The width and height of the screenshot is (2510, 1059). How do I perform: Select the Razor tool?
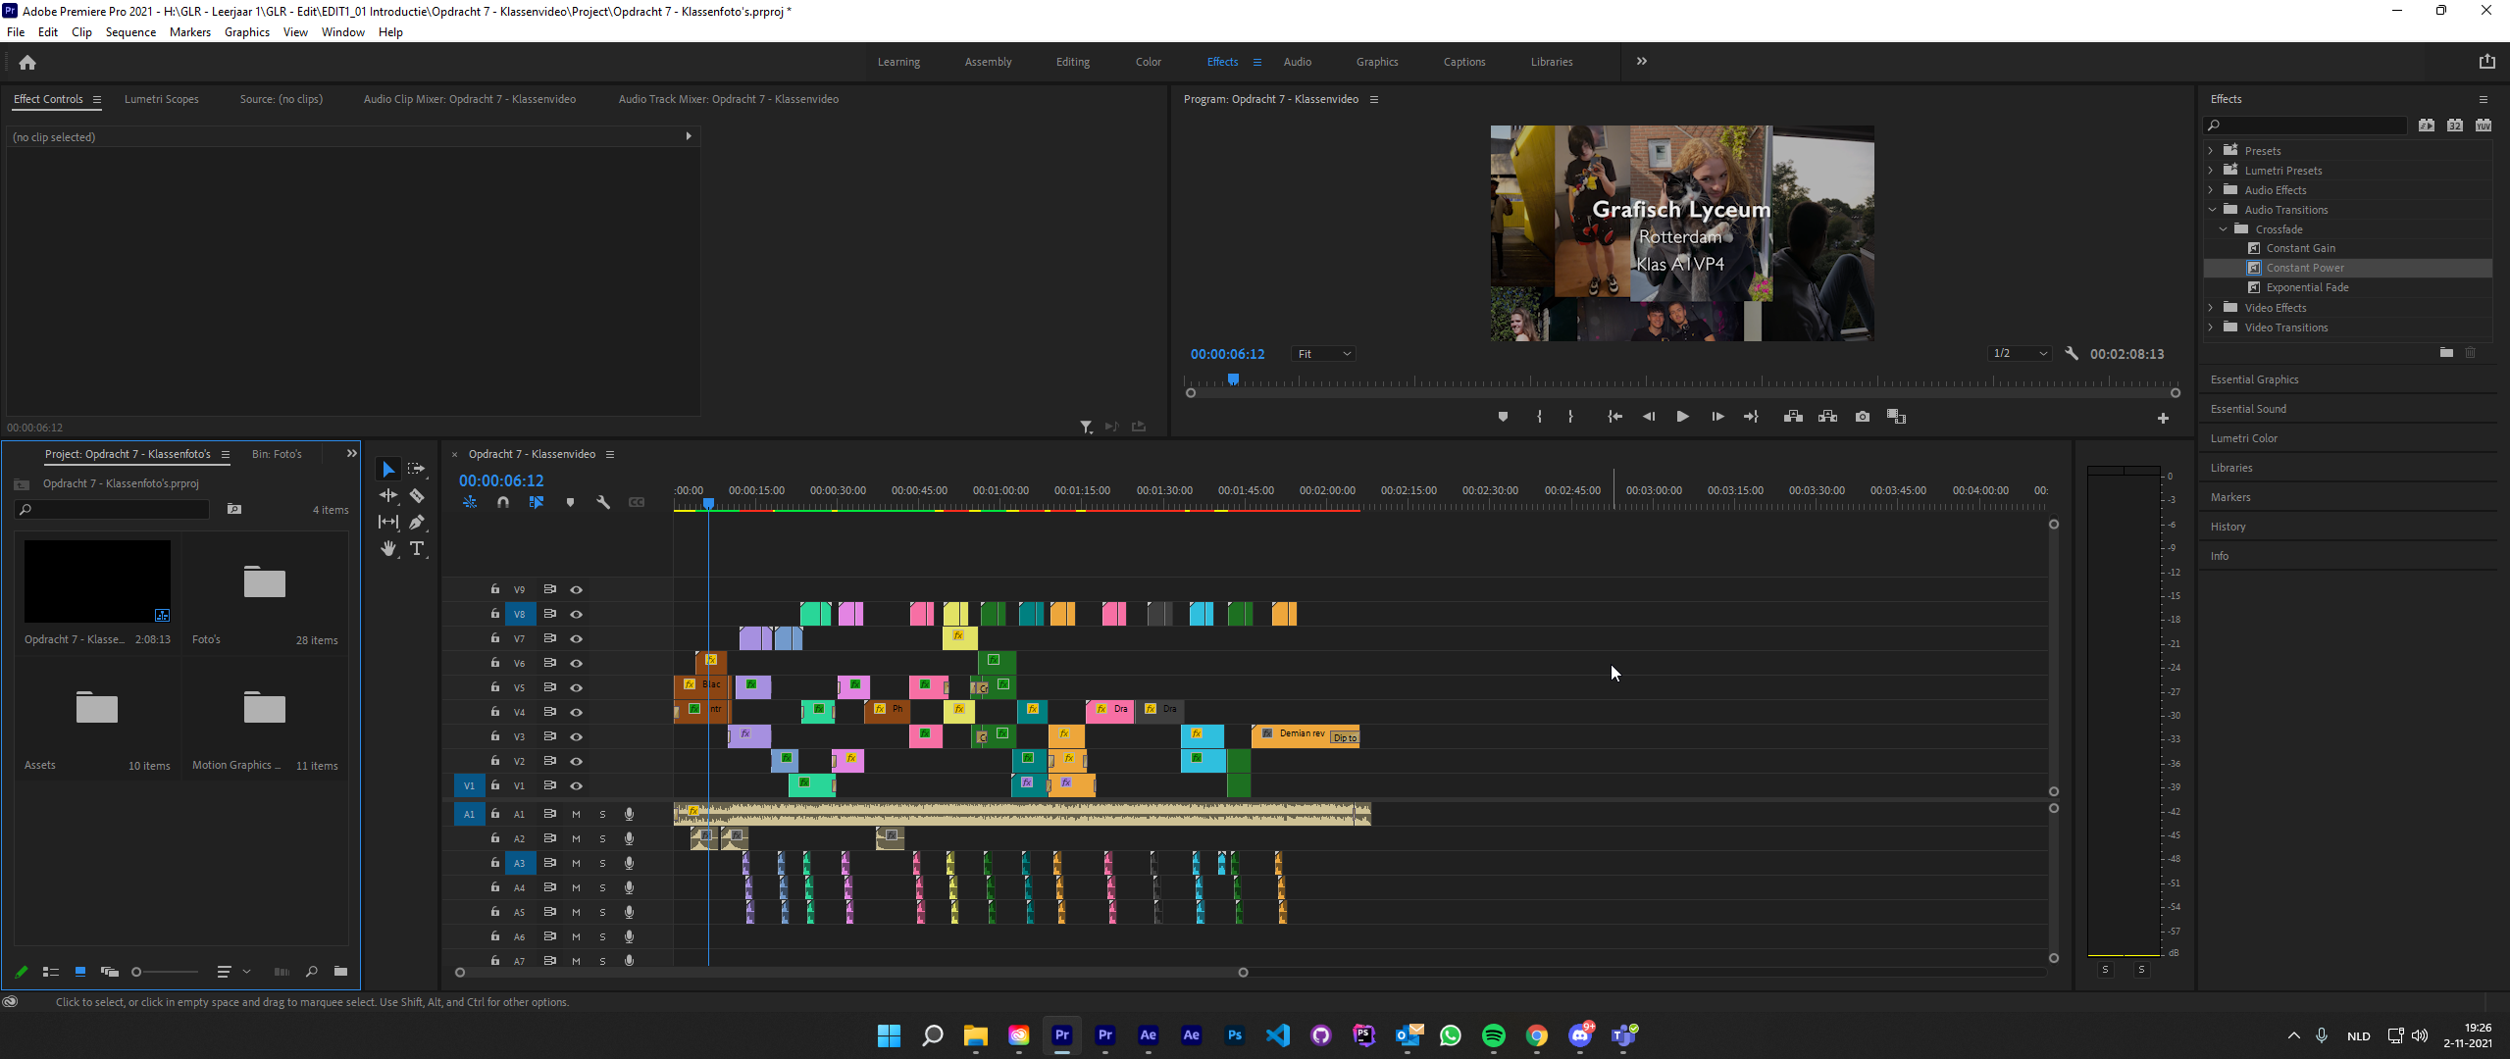(x=417, y=496)
